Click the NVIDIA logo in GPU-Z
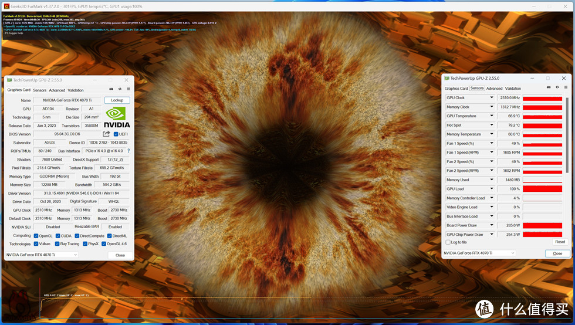The height and width of the screenshot is (325, 575). coord(117,117)
